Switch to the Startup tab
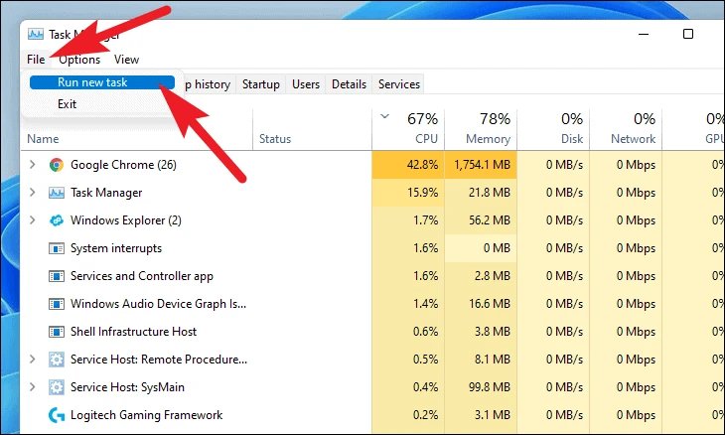Screen dimensions: 725x435 coord(261,84)
